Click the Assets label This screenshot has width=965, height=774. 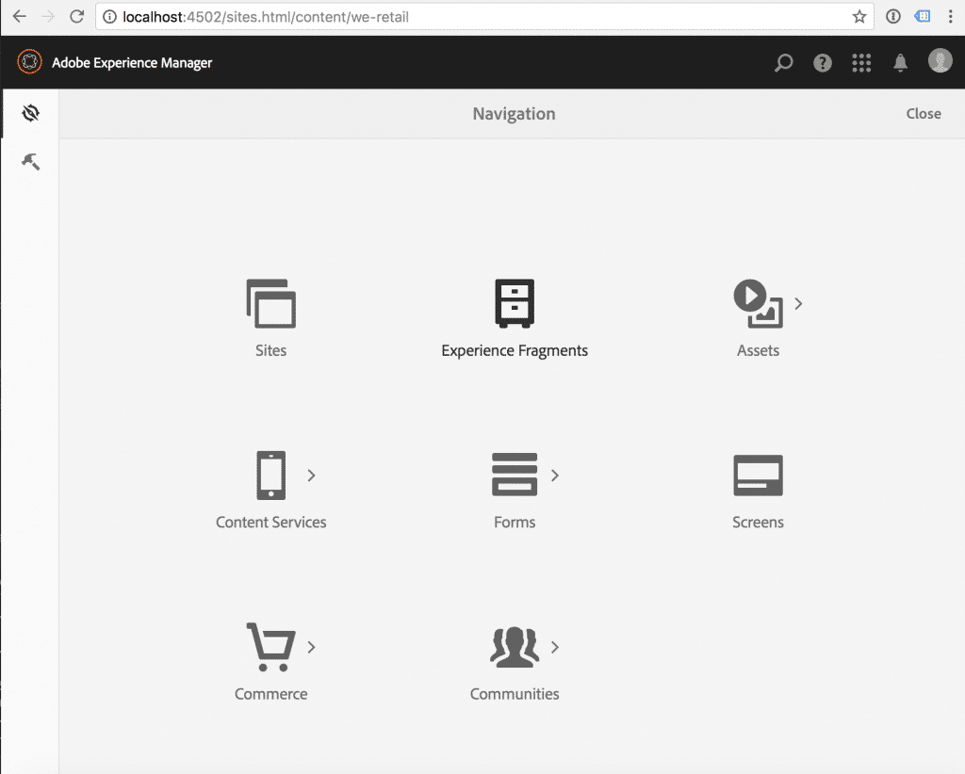759,350
